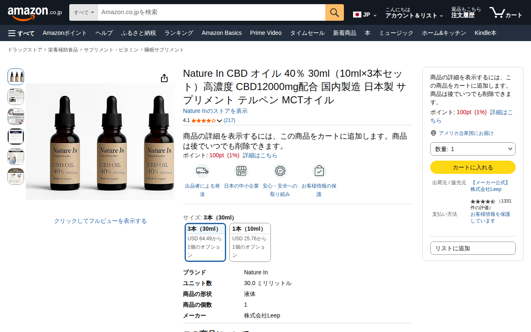Screen dimensions: 531x332
Task: Open the hamburger すべて menu
Action: [22, 33]
